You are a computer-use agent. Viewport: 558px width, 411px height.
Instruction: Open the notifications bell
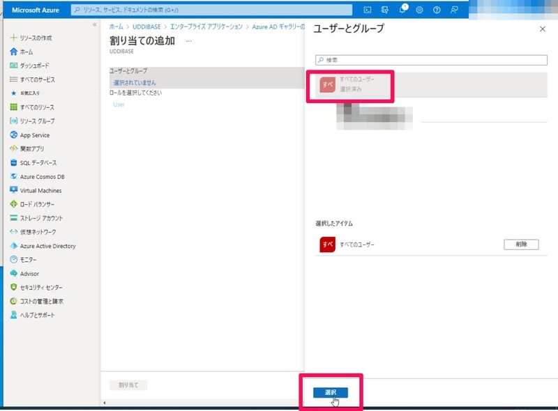click(403, 8)
